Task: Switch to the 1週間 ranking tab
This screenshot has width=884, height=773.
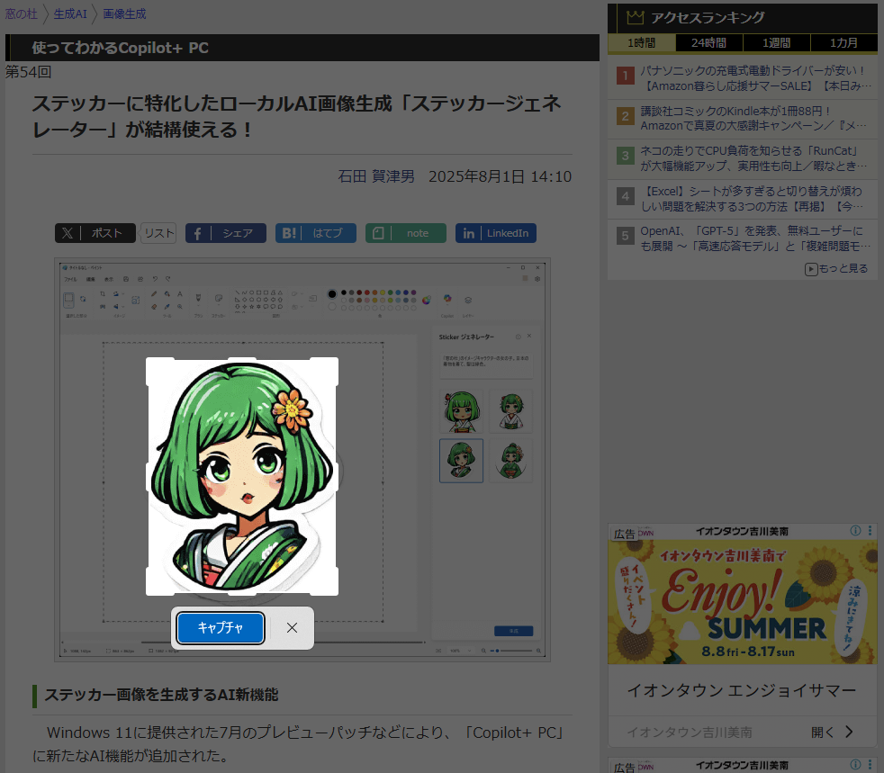Action: (x=776, y=42)
